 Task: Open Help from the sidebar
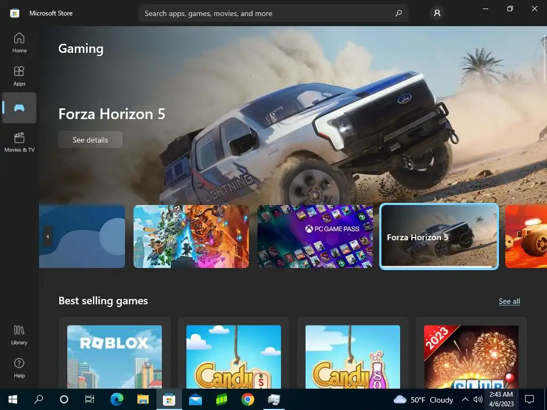click(x=19, y=368)
